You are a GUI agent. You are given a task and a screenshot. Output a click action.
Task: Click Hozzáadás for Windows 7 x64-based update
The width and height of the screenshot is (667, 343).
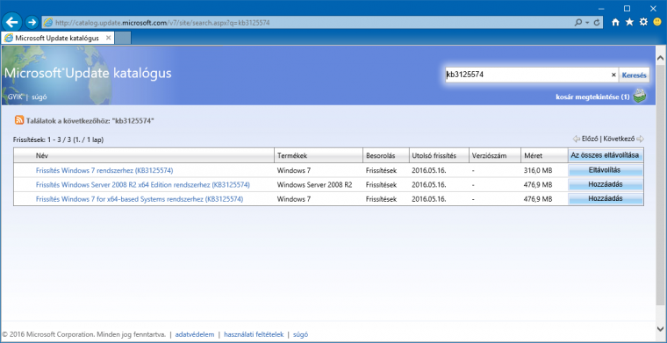pyautogui.click(x=606, y=198)
